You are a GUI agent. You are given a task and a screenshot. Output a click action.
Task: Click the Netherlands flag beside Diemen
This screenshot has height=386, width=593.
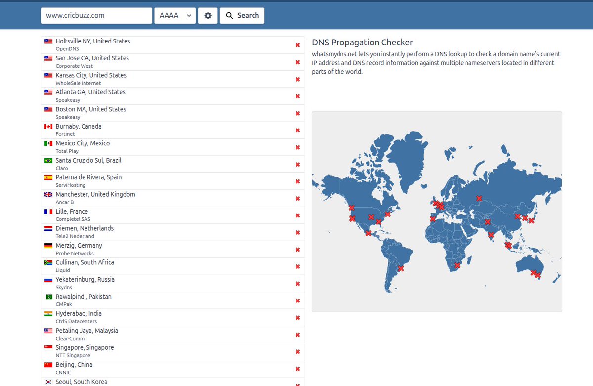coord(48,229)
